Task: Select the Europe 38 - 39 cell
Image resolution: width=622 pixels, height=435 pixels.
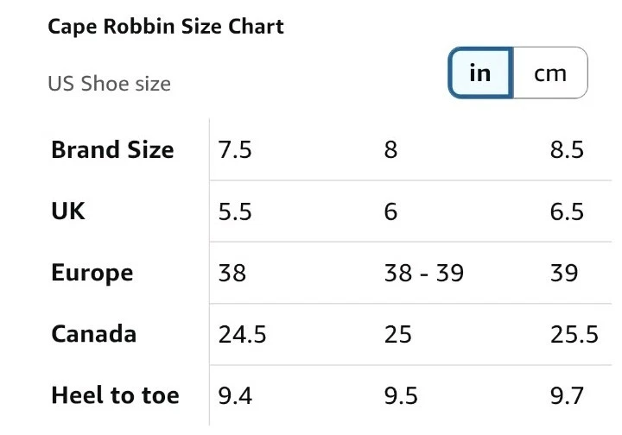Action: click(423, 273)
